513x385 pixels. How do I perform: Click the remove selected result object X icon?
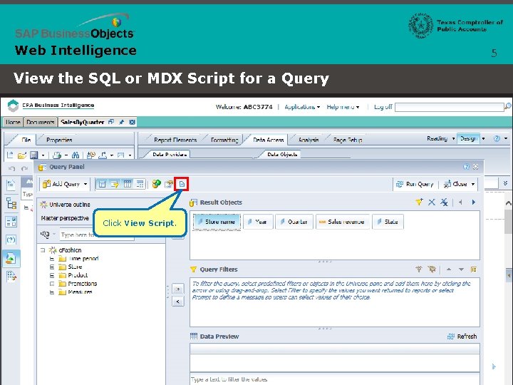click(432, 202)
